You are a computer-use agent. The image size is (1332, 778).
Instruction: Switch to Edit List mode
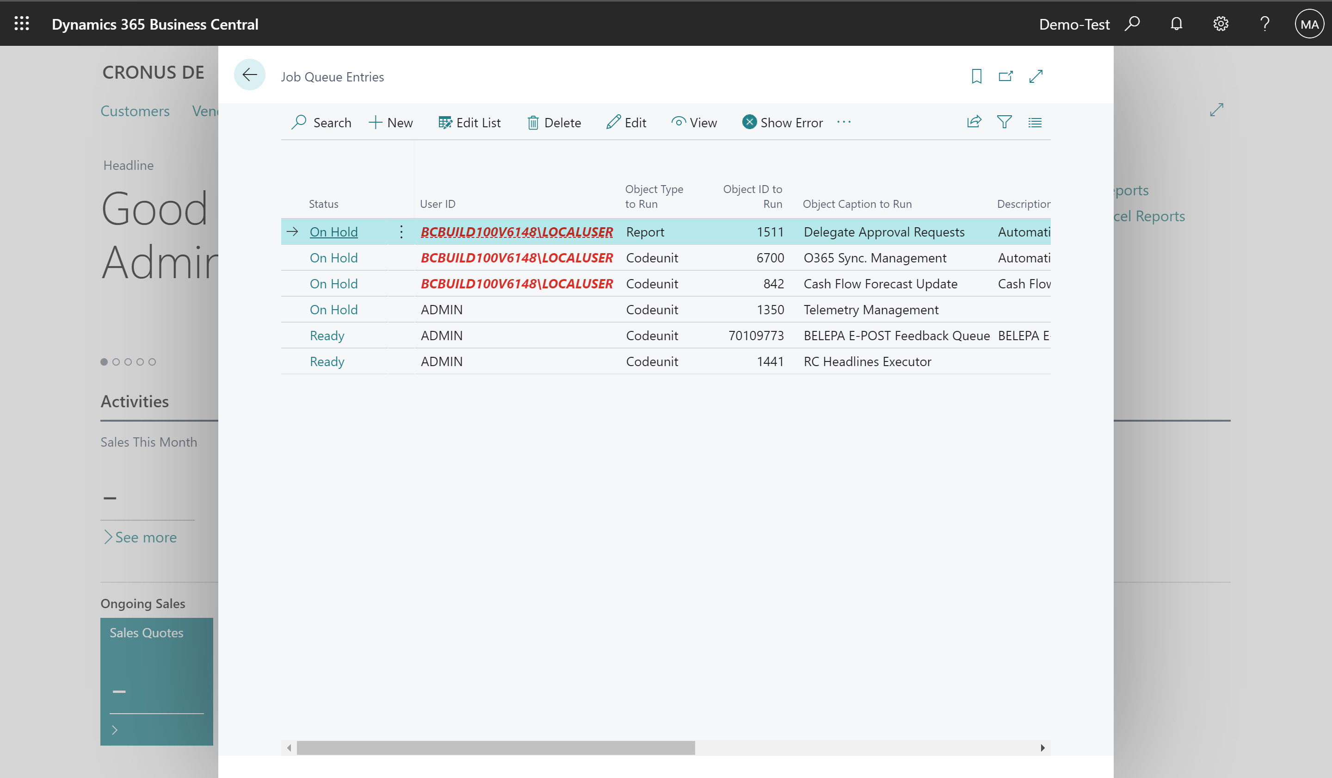(x=469, y=123)
